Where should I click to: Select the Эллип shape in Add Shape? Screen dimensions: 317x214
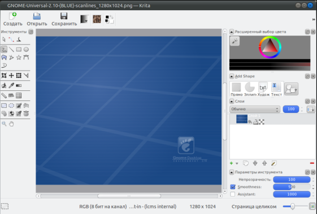(x=250, y=89)
